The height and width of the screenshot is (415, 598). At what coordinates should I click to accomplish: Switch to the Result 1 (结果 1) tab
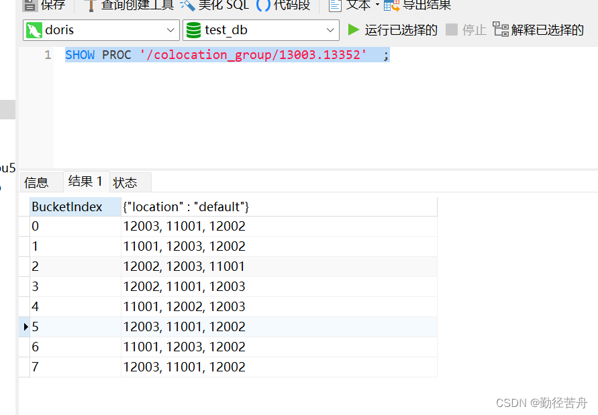click(x=86, y=182)
